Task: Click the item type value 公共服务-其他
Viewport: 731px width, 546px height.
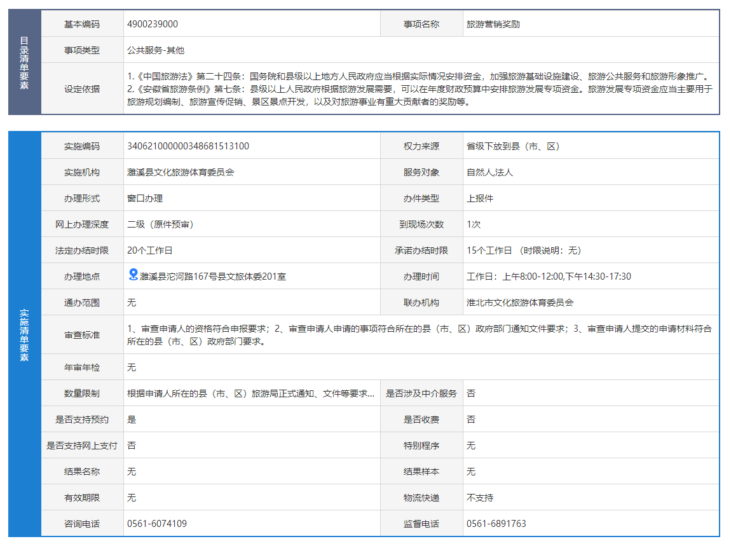Action: point(156,50)
